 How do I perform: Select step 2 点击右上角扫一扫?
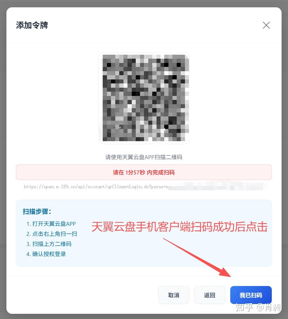(52, 234)
